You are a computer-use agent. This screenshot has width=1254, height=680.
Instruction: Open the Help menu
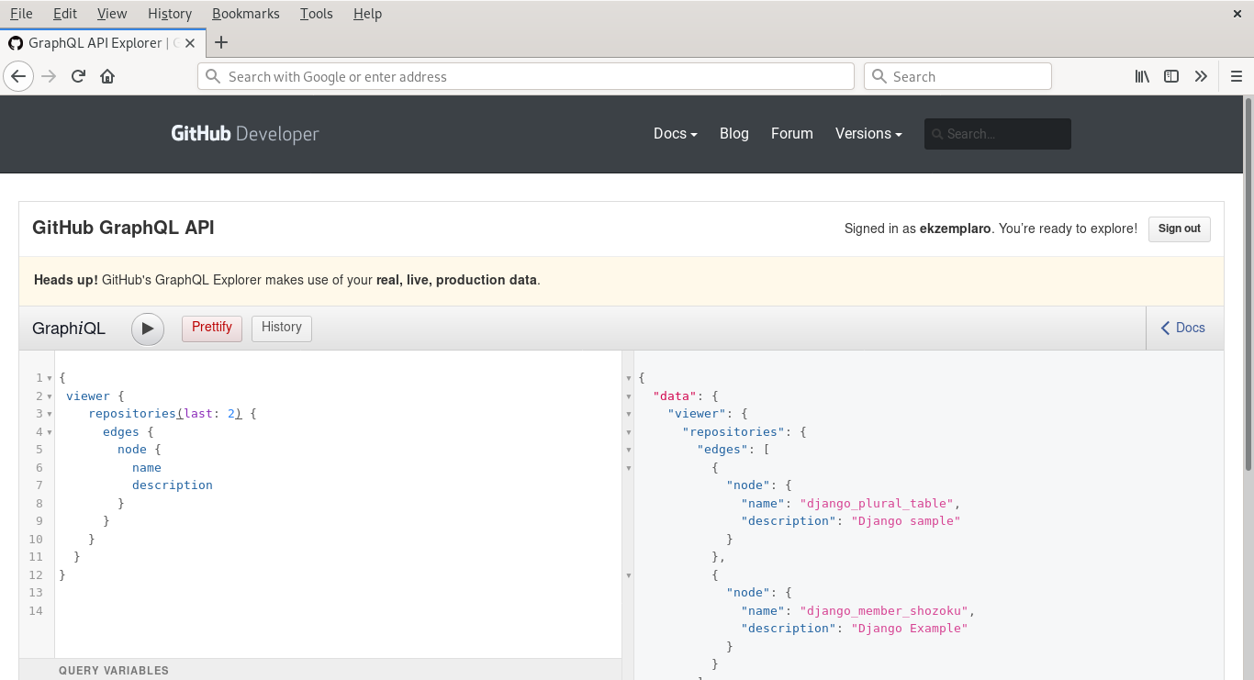pyautogui.click(x=367, y=14)
